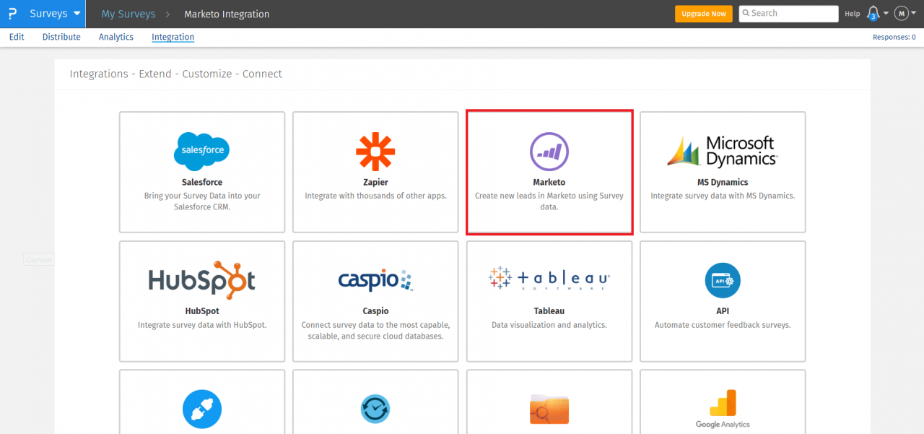Open the HubSpot integration
The width and height of the screenshot is (924, 434).
click(201, 280)
